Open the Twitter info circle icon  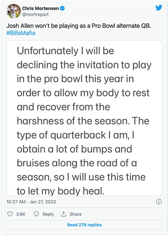pyautogui.click(x=159, y=202)
